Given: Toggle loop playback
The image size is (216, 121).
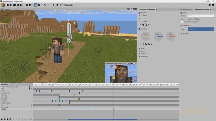Looking at the screenshot, I should click(61, 5).
